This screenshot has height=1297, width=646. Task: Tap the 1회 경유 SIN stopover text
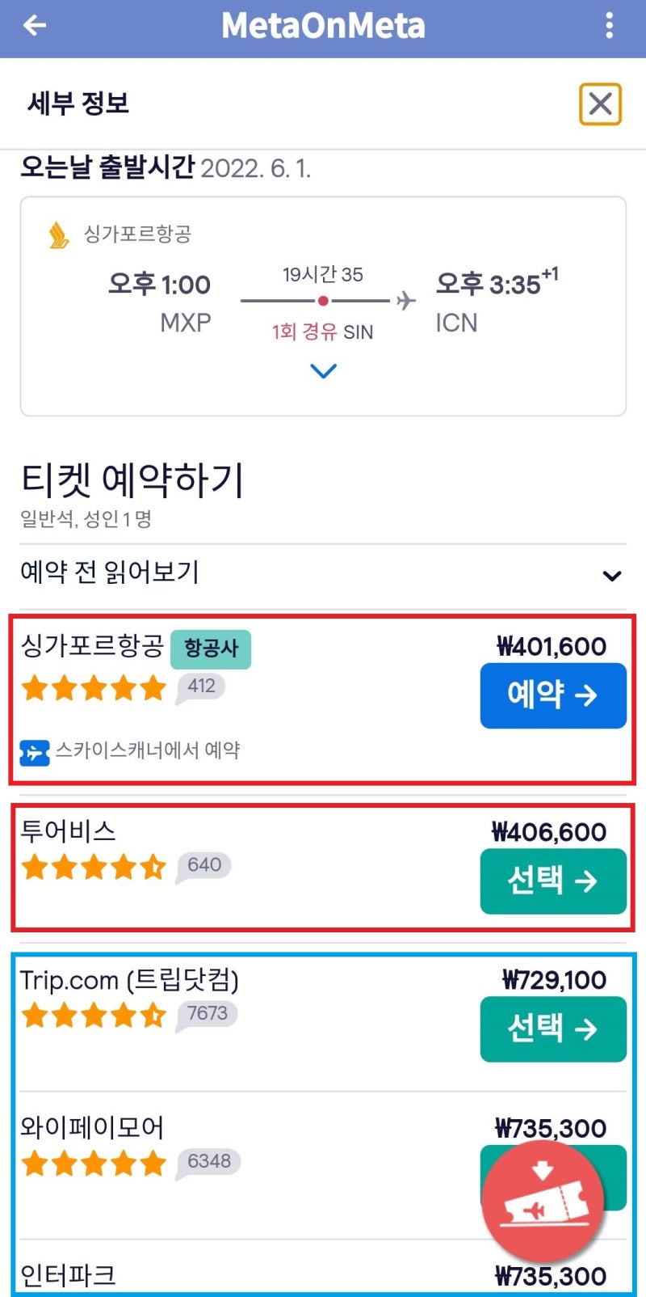point(322,332)
